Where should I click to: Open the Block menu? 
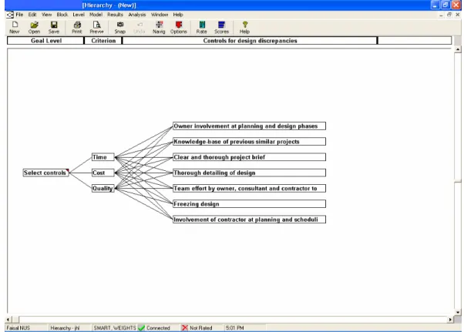pos(62,15)
